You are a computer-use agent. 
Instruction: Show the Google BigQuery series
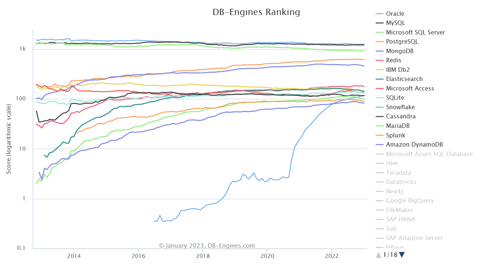[405, 201]
